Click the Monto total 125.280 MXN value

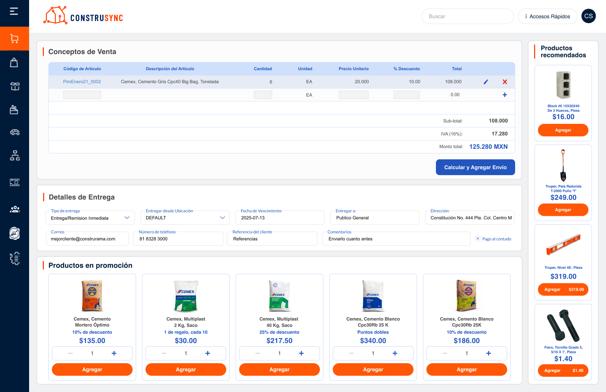tap(489, 147)
